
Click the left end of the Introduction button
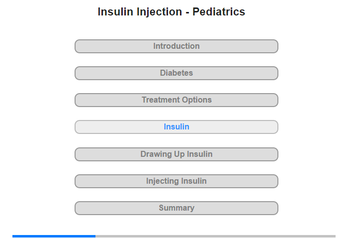point(78,46)
